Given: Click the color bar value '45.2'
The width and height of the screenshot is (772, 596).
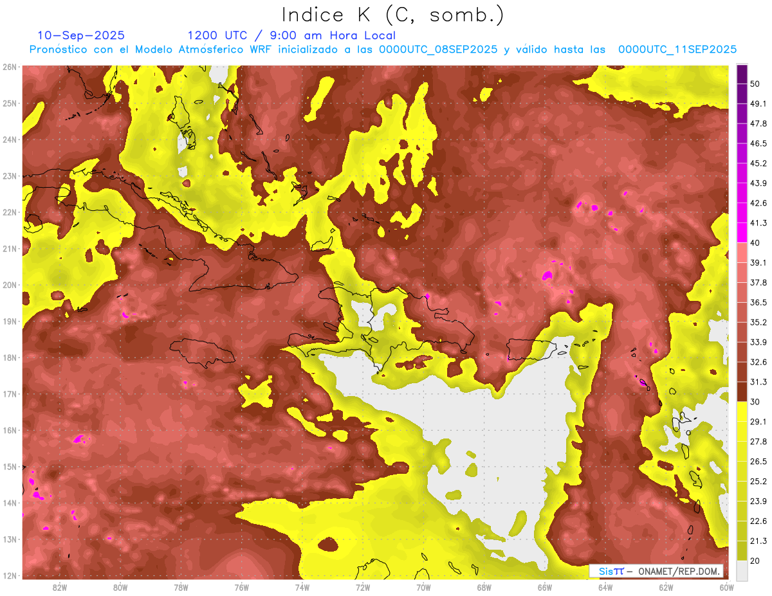Looking at the screenshot, I should [x=758, y=163].
